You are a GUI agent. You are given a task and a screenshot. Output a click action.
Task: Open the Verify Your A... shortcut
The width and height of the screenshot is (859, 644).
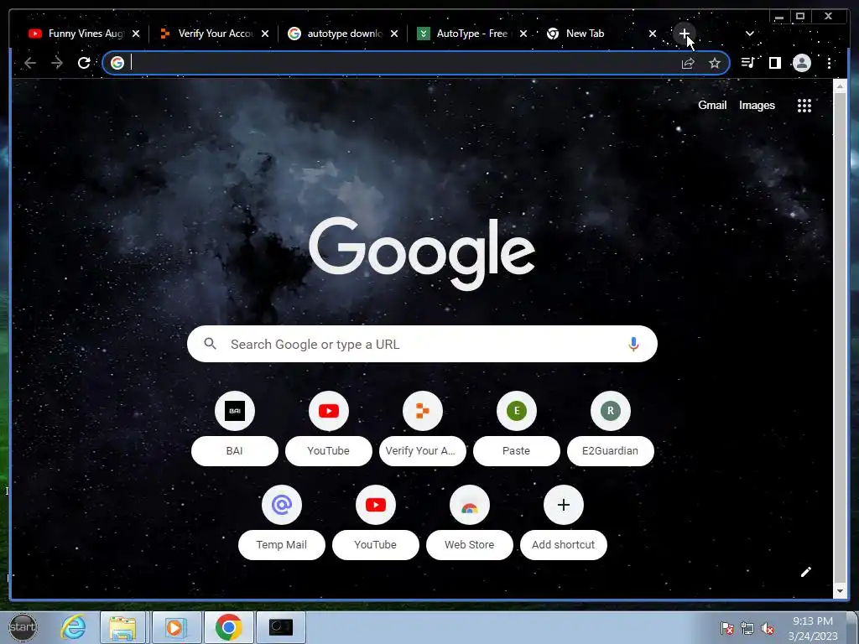coord(423,411)
